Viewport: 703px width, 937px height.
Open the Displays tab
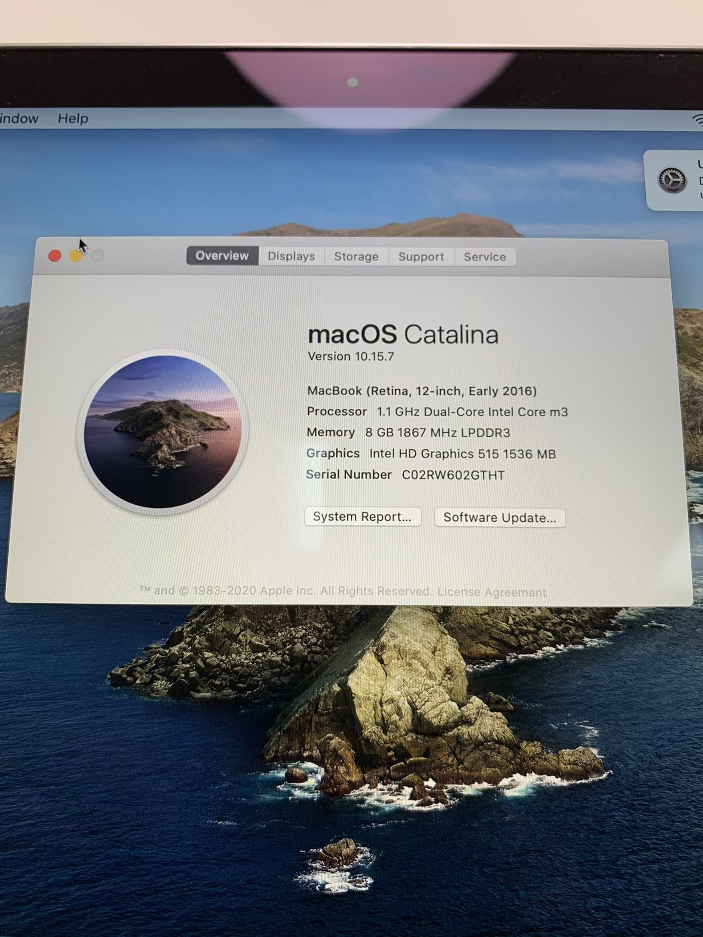coord(291,256)
